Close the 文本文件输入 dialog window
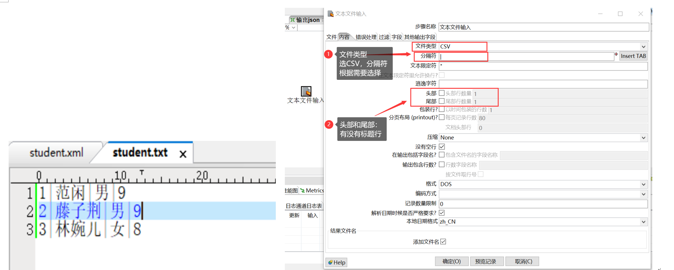 [641, 14]
